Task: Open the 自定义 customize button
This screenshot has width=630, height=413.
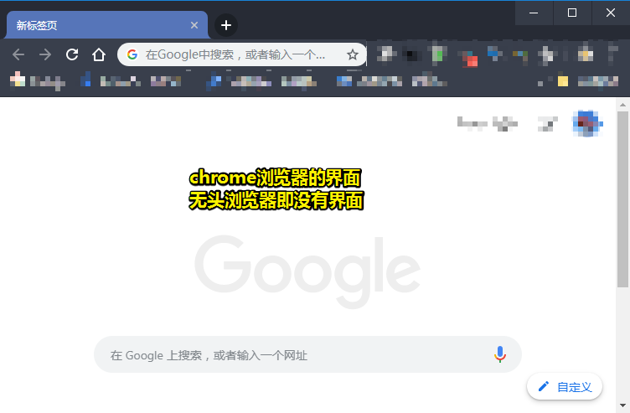Action: (x=565, y=386)
